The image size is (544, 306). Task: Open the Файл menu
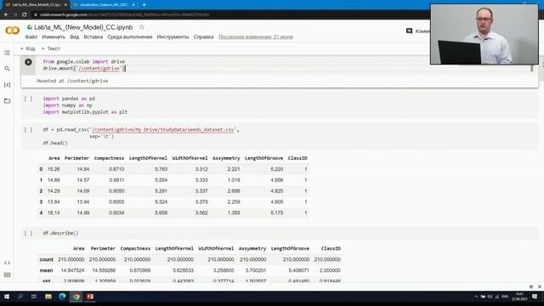tap(31, 37)
